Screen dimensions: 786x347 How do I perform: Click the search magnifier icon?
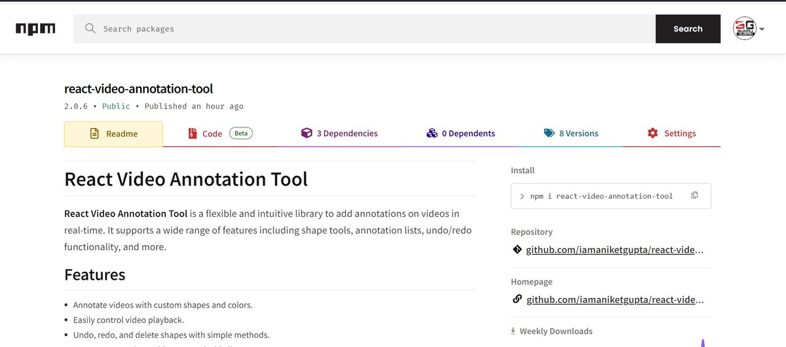(x=90, y=29)
